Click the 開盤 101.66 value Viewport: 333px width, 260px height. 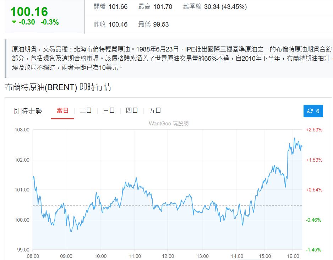[118, 7]
